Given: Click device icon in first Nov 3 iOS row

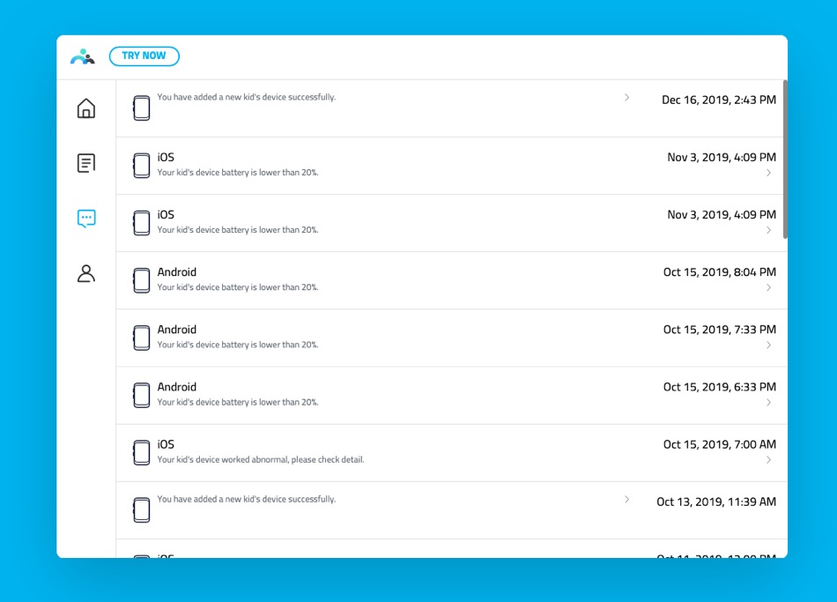Looking at the screenshot, I should (x=142, y=166).
